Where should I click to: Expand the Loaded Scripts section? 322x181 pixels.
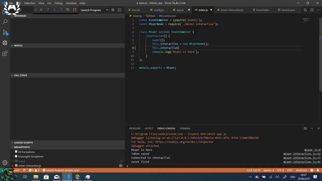67,143
